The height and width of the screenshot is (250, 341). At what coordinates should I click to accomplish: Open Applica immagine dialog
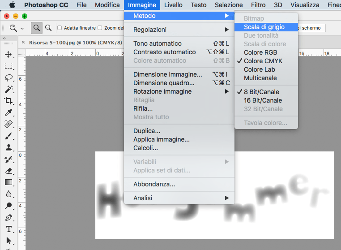[x=179, y=139]
